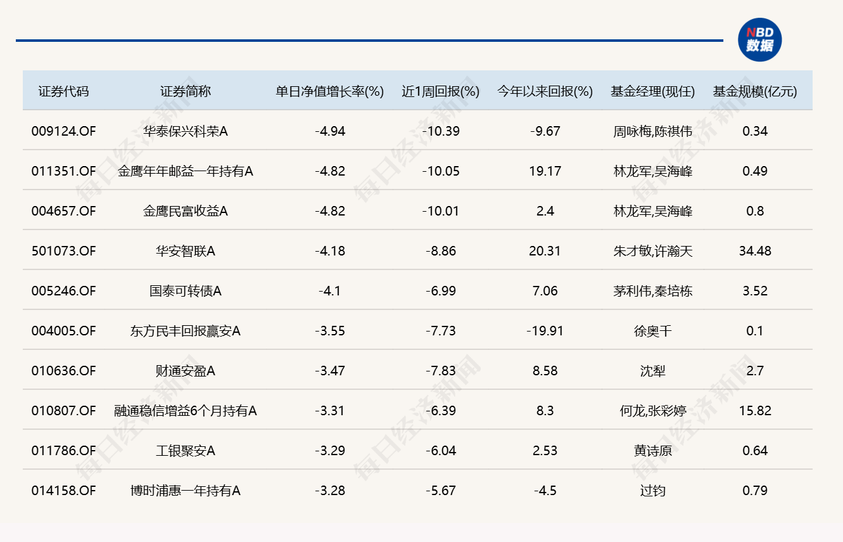The height and width of the screenshot is (542, 843).
Task: Click the 19.17 year-to-date return
Action: [545, 171]
